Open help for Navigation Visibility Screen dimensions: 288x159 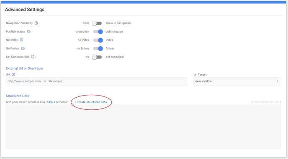tap(36, 23)
